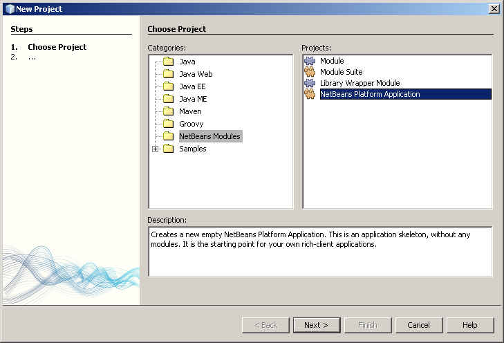Click the Description text area
504x343 pixels.
[320, 252]
